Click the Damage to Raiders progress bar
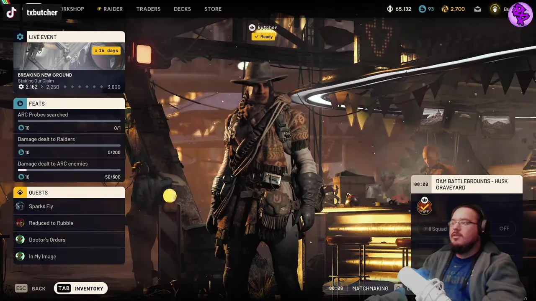The image size is (536, 301). [x=69, y=145]
